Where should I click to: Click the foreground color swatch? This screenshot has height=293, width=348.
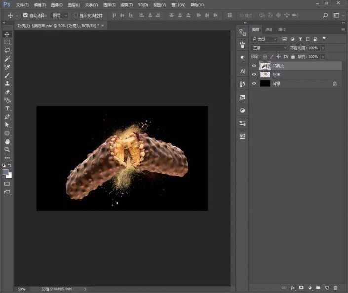(x=6, y=172)
